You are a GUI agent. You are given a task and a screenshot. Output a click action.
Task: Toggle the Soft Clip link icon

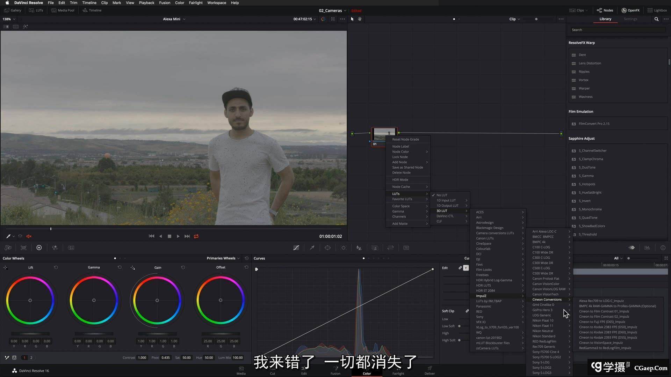click(467, 311)
